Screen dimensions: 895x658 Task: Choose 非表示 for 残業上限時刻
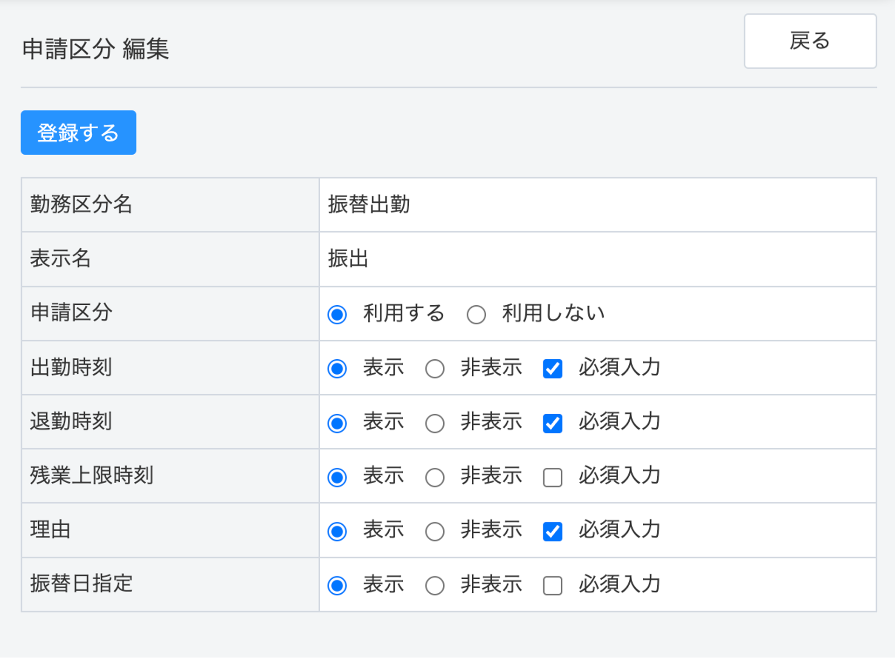pyautogui.click(x=434, y=477)
